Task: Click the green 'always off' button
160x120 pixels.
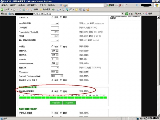Action: [x=69, y=103]
